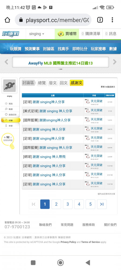Tap the Android back triangle button

(88, 263)
